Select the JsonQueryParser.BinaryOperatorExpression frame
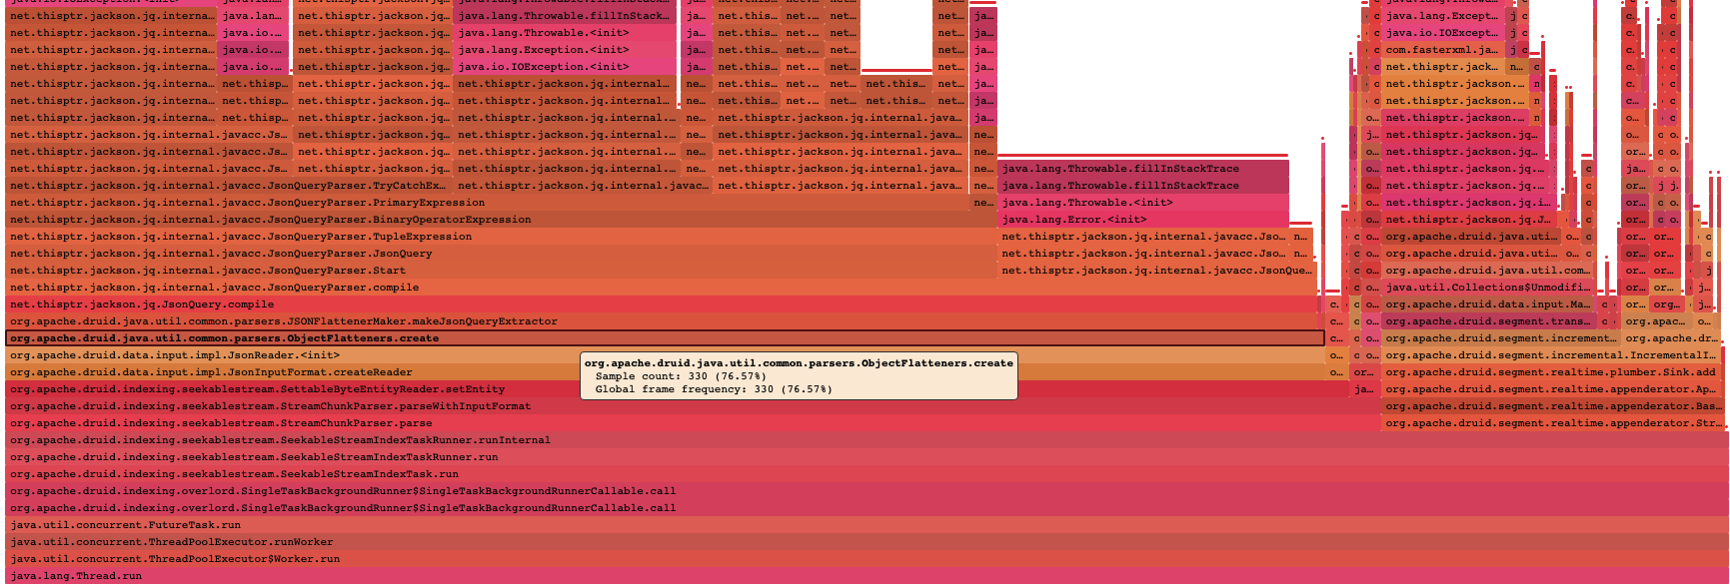Screen dimensions: 1730x588 click(501, 220)
